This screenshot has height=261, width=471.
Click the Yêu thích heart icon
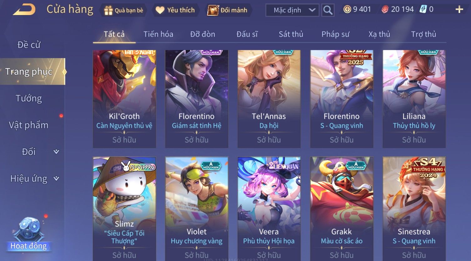click(x=160, y=10)
